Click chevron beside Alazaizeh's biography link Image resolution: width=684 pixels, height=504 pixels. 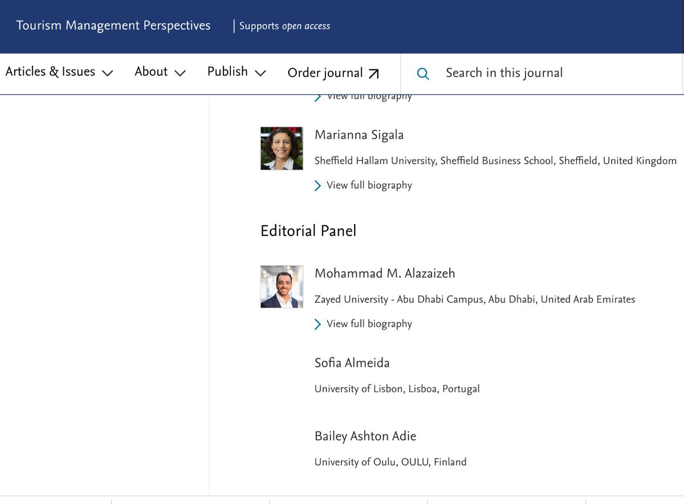(x=318, y=324)
